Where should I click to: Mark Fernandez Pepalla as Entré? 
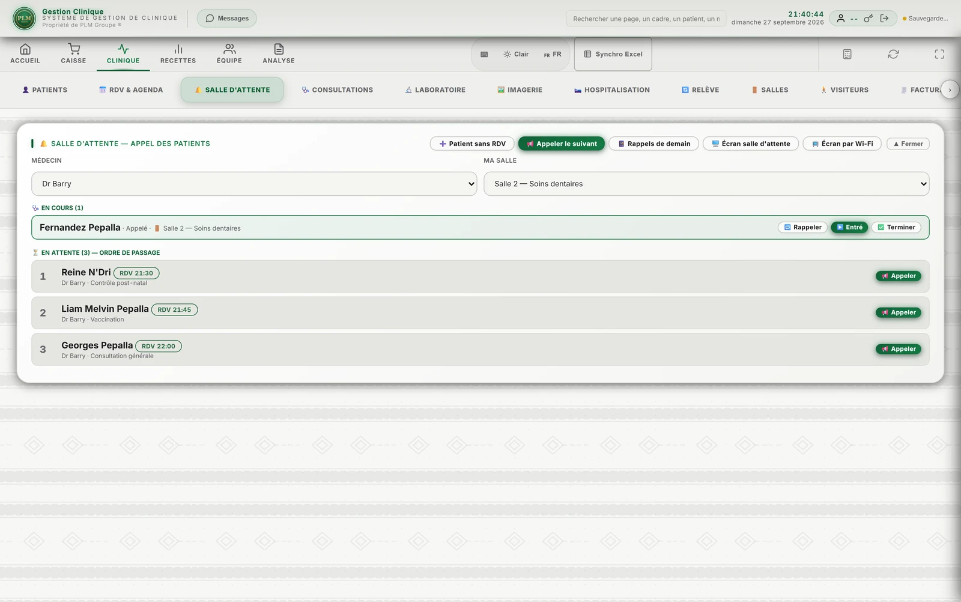(849, 227)
